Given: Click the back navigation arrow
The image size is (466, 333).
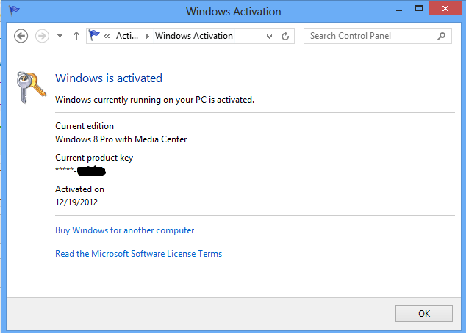Looking at the screenshot, I should [x=21, y=36].
